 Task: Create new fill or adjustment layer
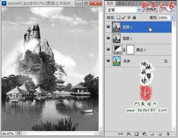click(x=144, y=134)
